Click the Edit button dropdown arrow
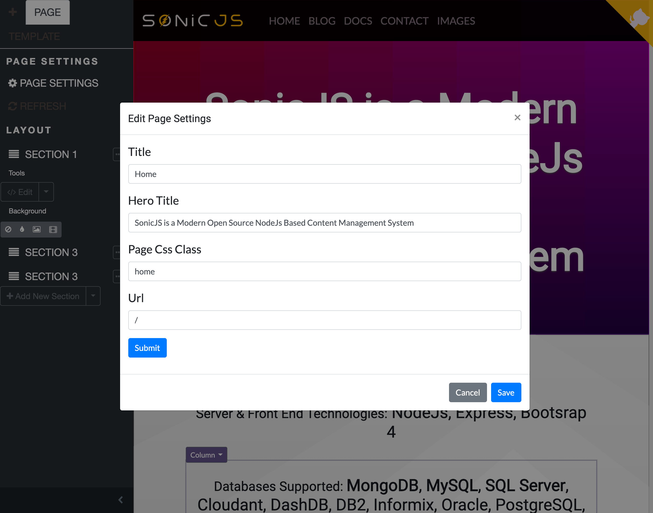 [46, 192]
